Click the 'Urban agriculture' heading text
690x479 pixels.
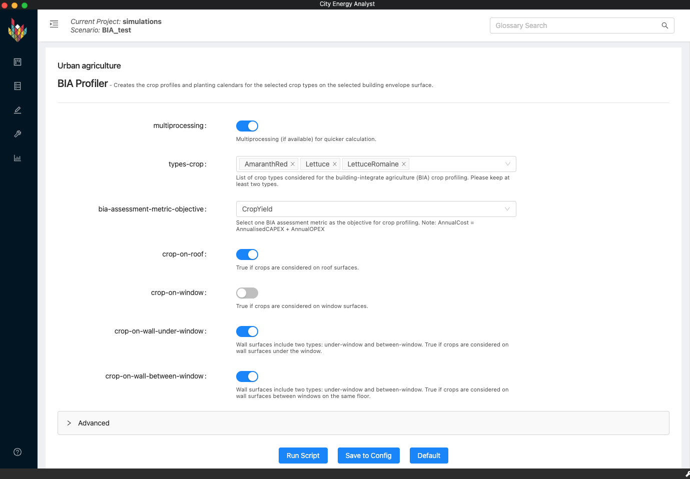(89, 65)
